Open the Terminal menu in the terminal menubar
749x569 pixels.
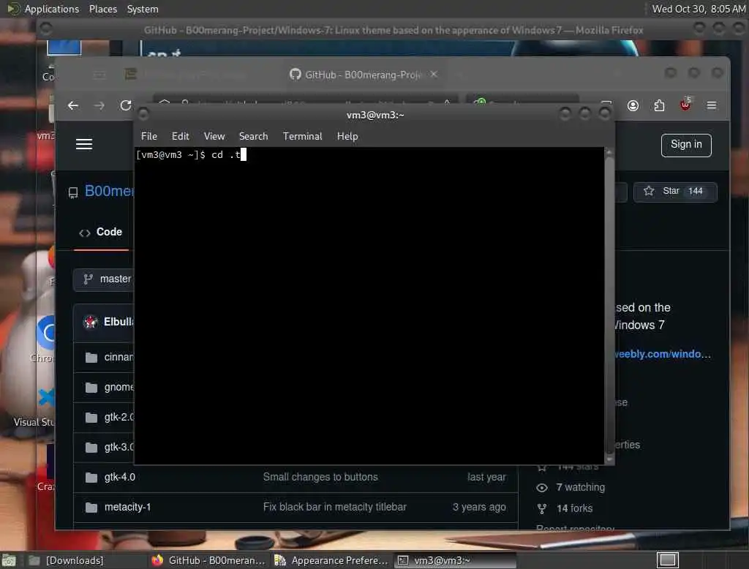click(x=302, y=136)
